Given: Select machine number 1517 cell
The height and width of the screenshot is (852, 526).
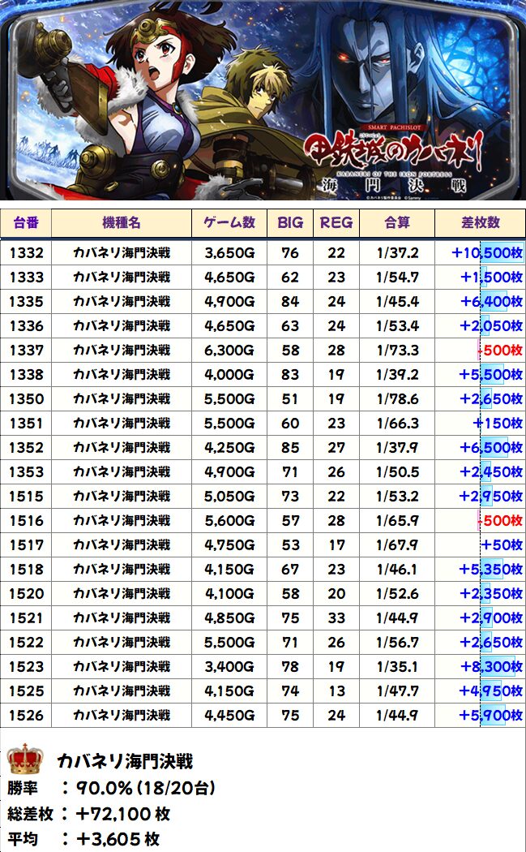Looking at the screenshot, I should (x=26, y=545).
